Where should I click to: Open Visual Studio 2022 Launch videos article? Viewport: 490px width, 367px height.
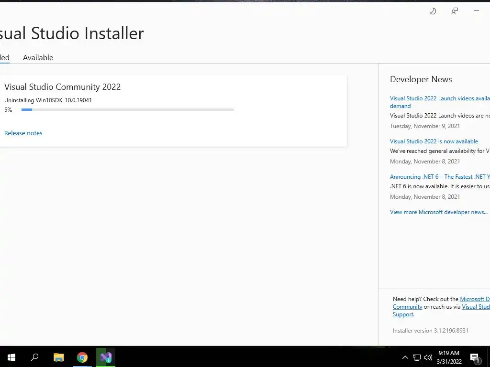pos(440,102)
